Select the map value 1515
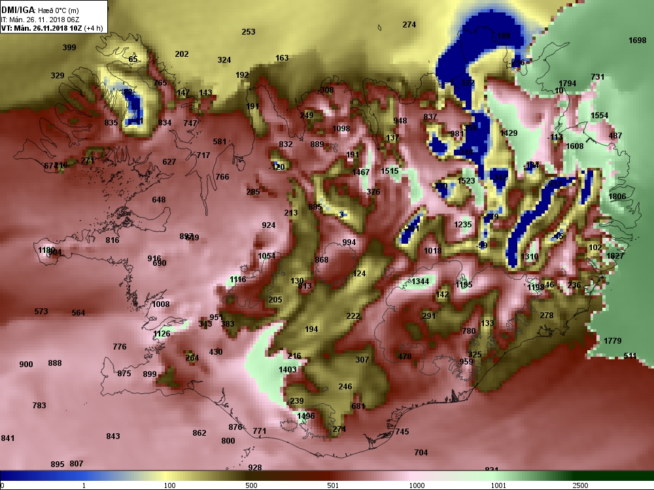This screenshot has width=654, height=490. pyautogui.click(x=390, y=171)
